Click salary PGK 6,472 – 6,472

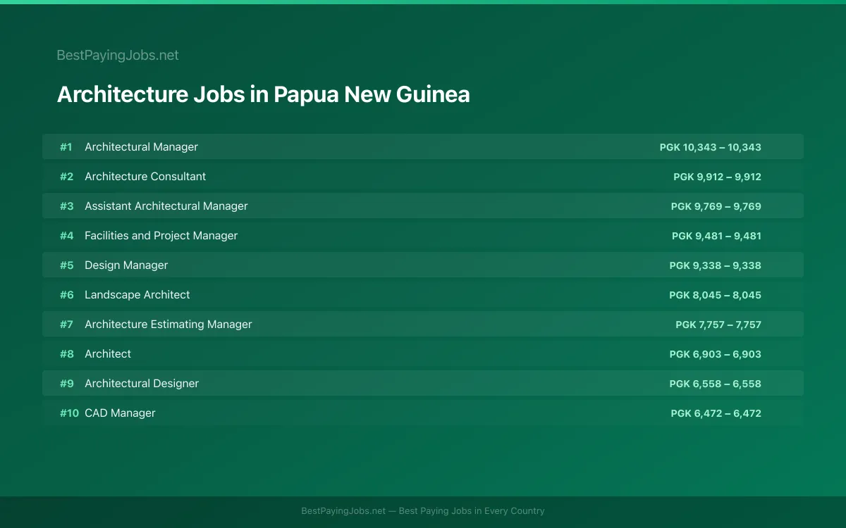pyautogui.click(x=716, y=413)
